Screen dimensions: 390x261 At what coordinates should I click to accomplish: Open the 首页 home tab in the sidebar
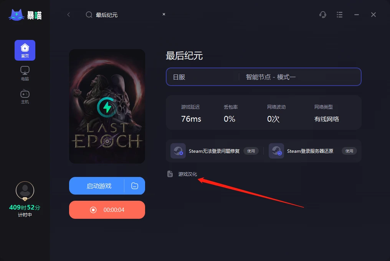pyautogui.click(x=25, y=50)
